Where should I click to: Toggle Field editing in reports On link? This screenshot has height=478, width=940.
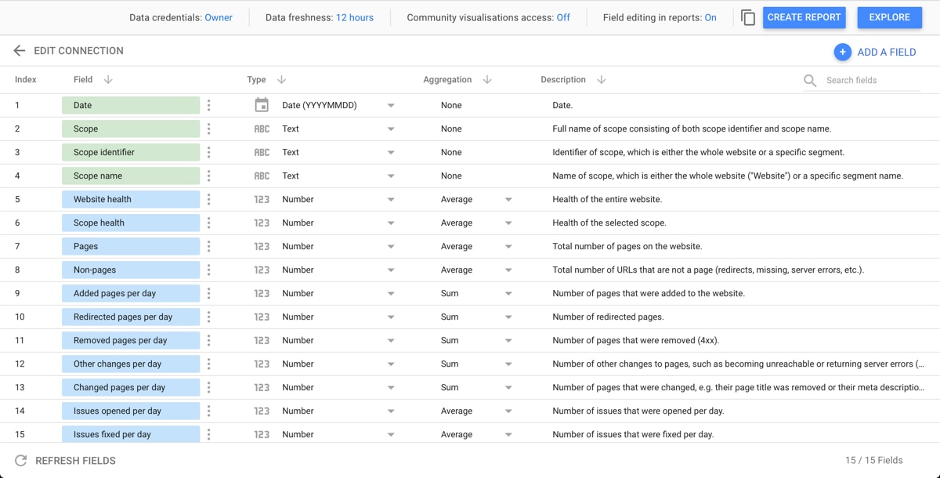coord(710,17)
